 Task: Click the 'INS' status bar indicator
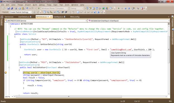click(x=170, y=101)
